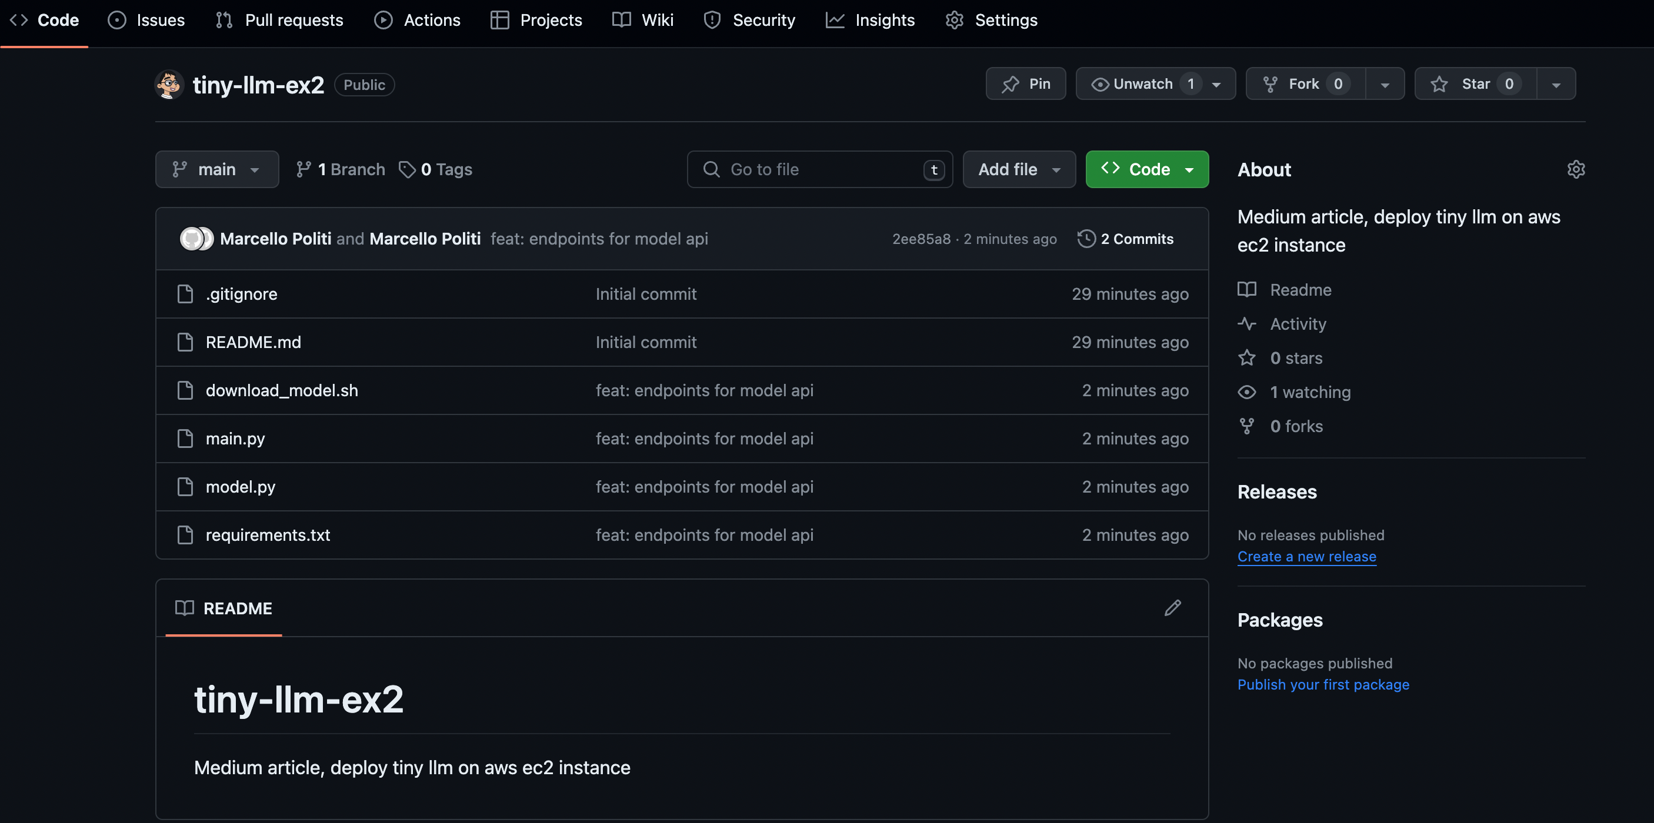Expand the Star lists arrow
This screenshot has width=1654, height=823.
coord(1556,84)
